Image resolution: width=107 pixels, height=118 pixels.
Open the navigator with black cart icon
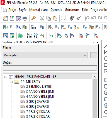(x=98, y=27)
